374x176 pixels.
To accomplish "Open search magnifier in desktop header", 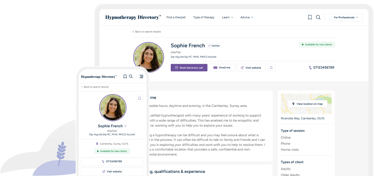I will [318, 17].
